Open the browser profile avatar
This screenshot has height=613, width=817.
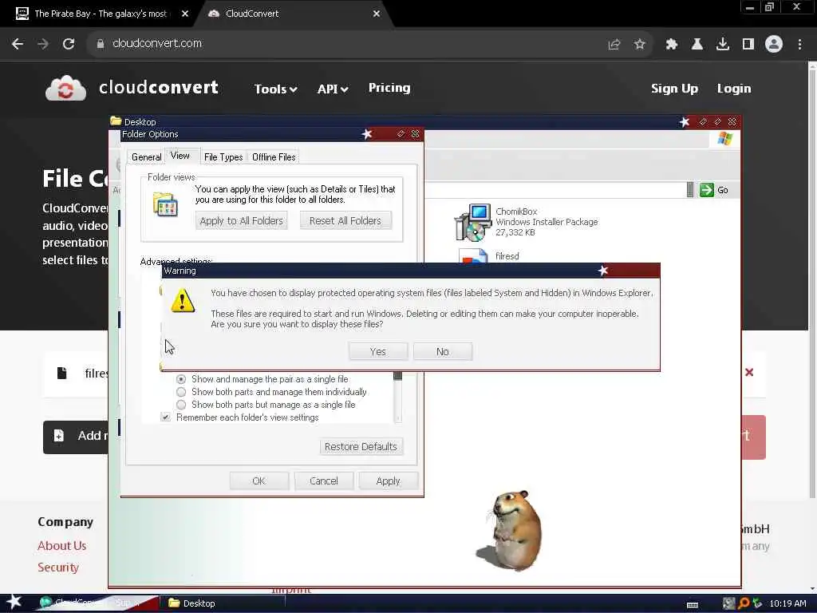[774, 44]
